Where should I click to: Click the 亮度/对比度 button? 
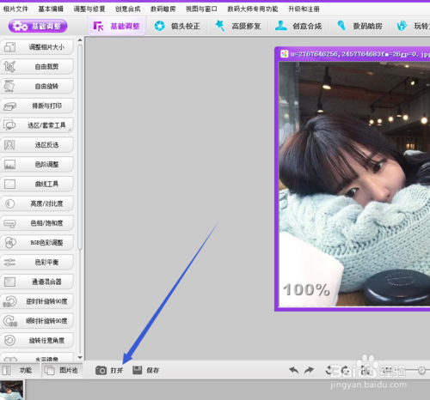tap(37, 203)
